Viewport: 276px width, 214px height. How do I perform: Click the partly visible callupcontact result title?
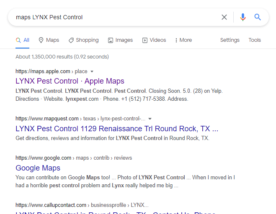pos(116,213)
